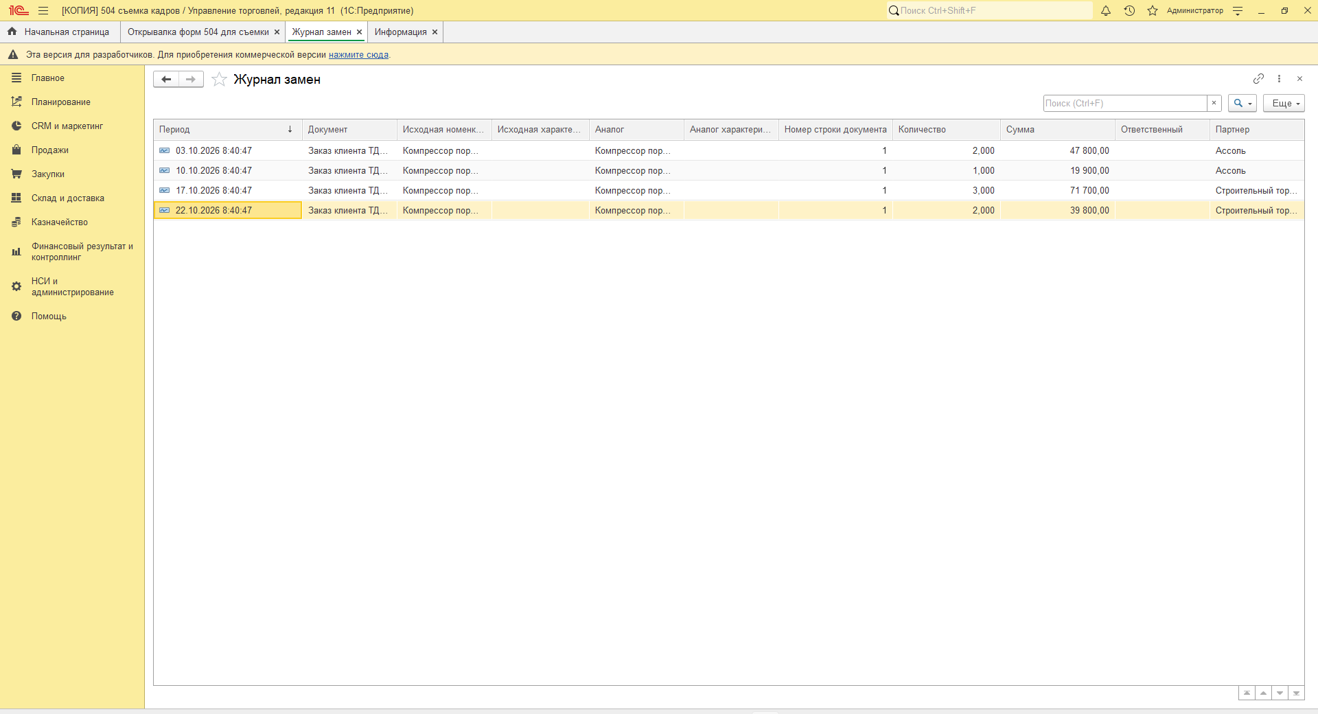
Task: Open Склад и доставка section
Action: [x=72, y=198]
